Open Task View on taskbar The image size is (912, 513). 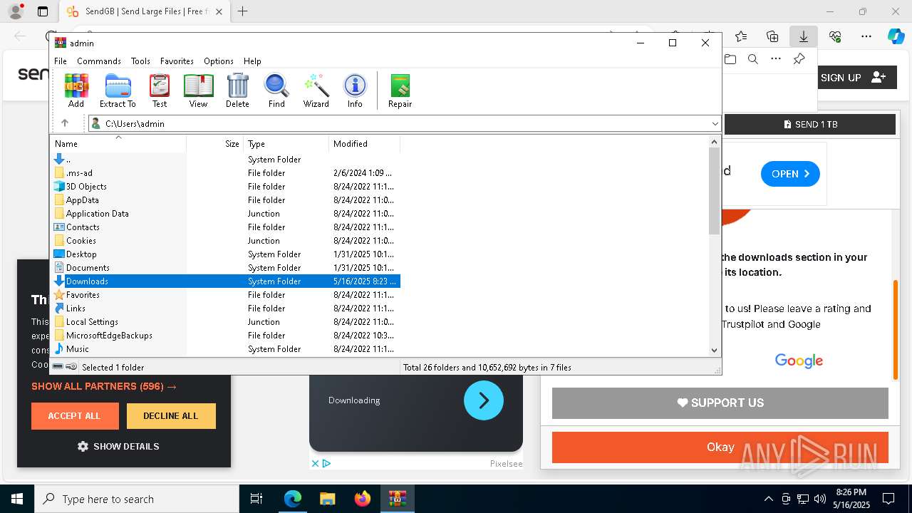256,499
